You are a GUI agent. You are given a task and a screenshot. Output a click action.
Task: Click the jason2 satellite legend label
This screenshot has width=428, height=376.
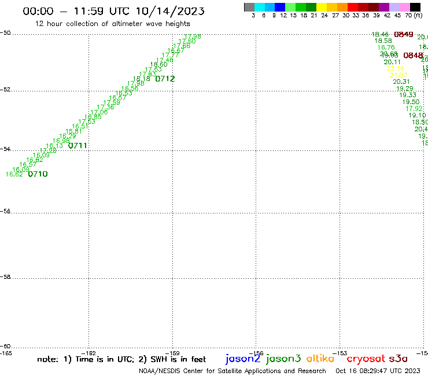pos(243,359)
